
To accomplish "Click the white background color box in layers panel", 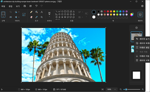I will coord(136,75).
